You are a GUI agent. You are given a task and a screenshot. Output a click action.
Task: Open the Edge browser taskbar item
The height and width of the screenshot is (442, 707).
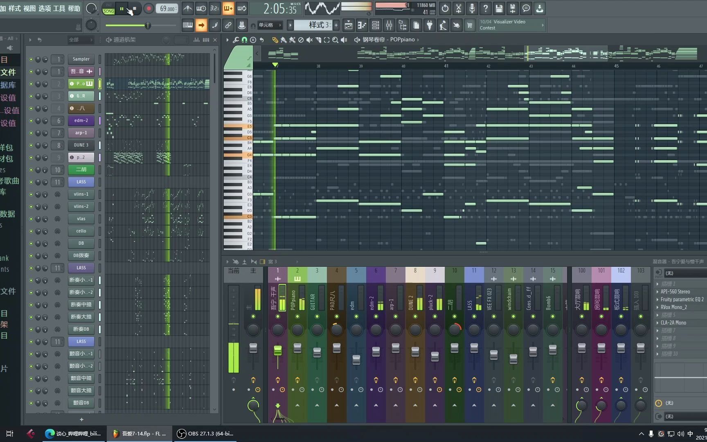(74, 433)
